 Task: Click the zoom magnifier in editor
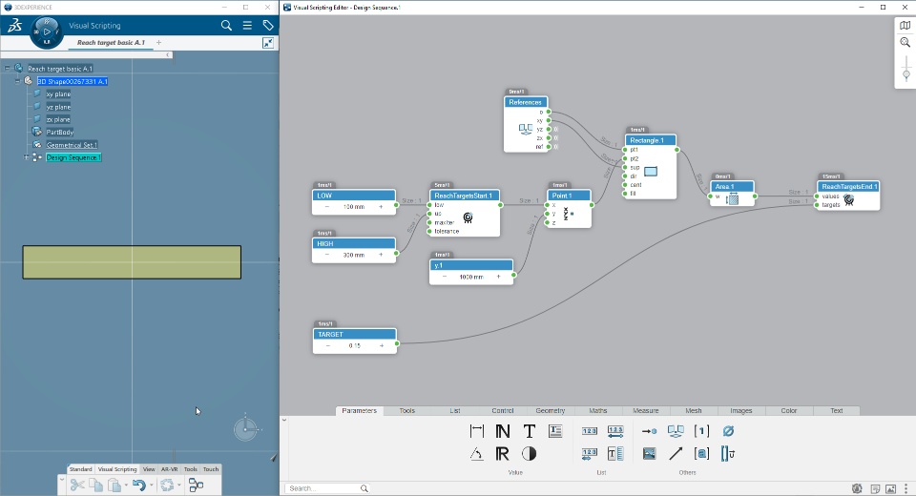pyautogui.click(x=905, y=43)
